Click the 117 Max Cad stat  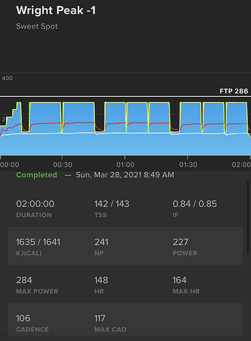[110, 323]
